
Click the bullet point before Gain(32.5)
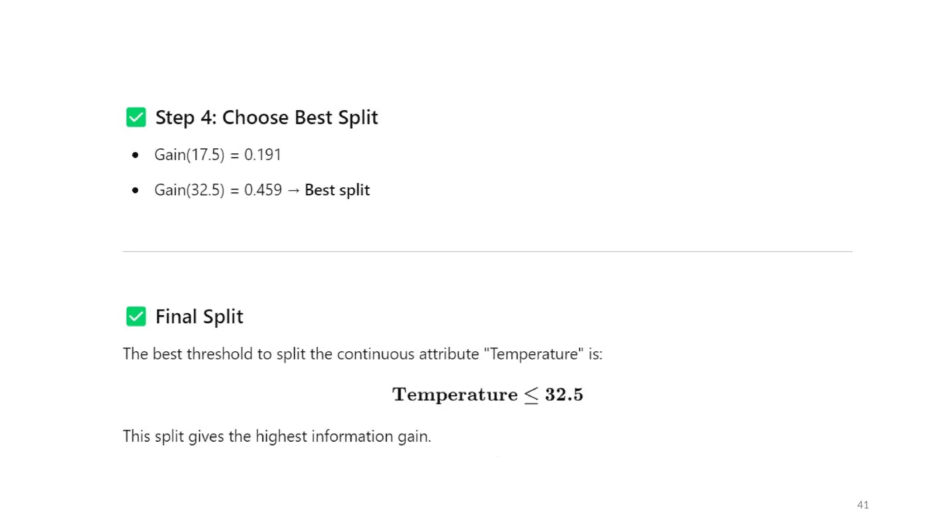[x=135, y=190]
